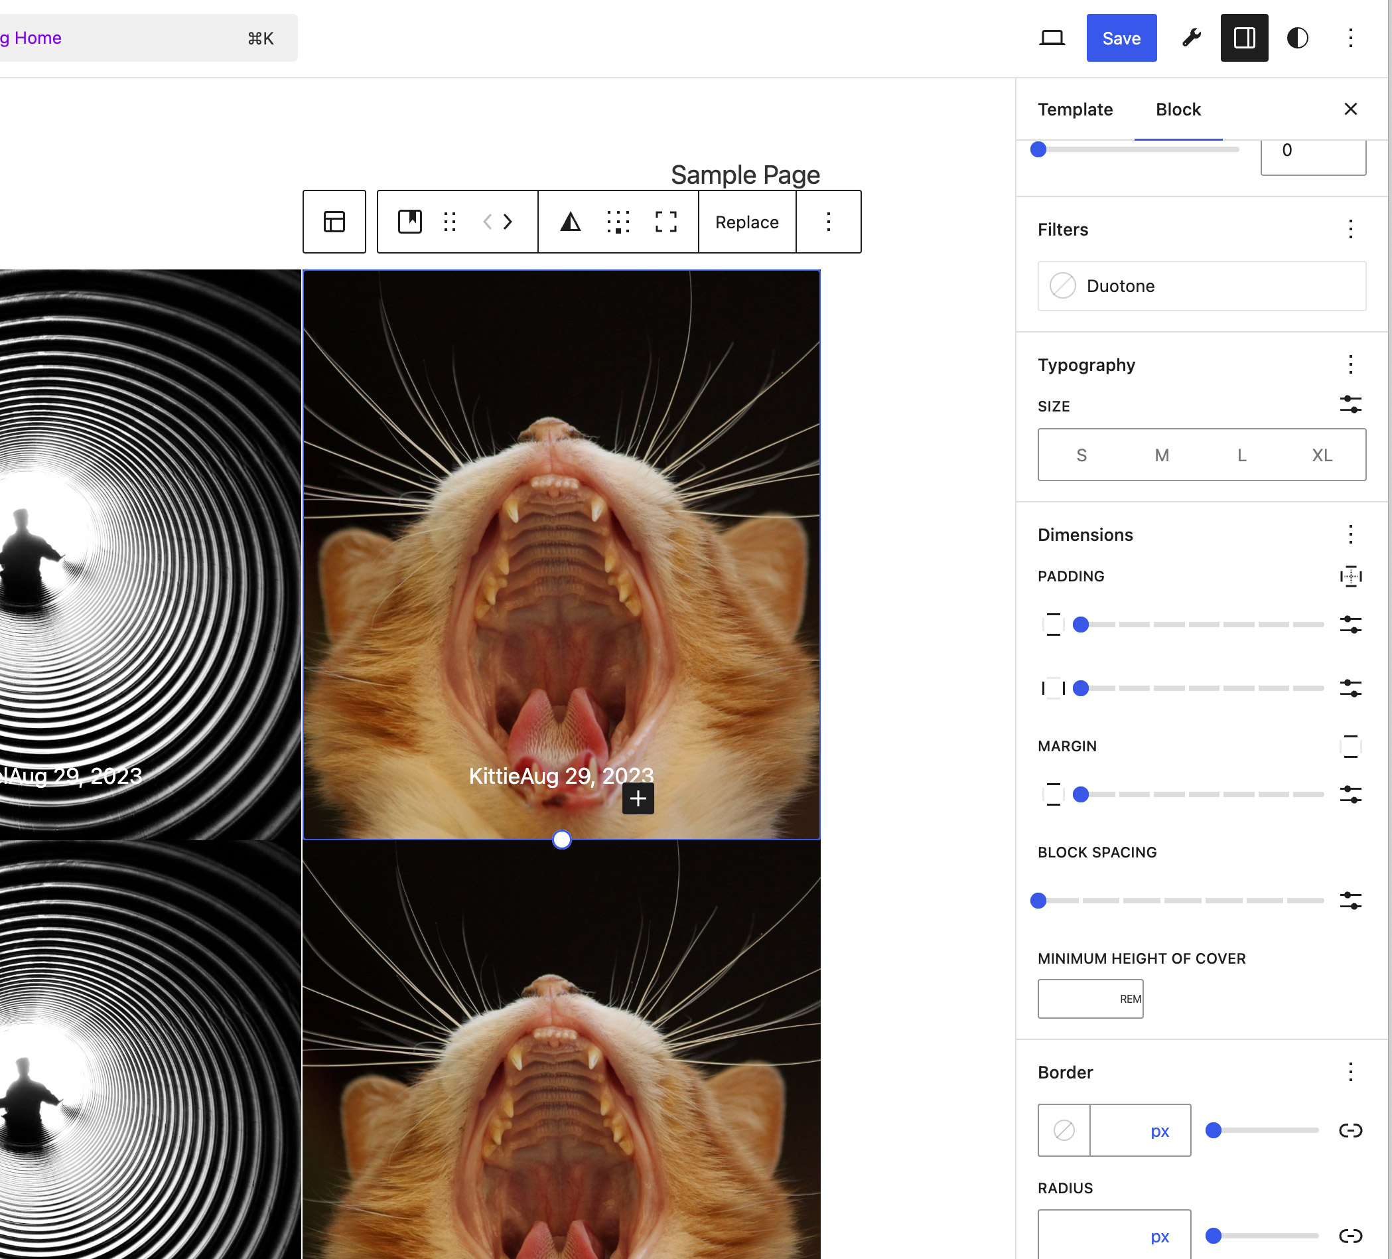Open the padding sides options icon

(1351, 577)
